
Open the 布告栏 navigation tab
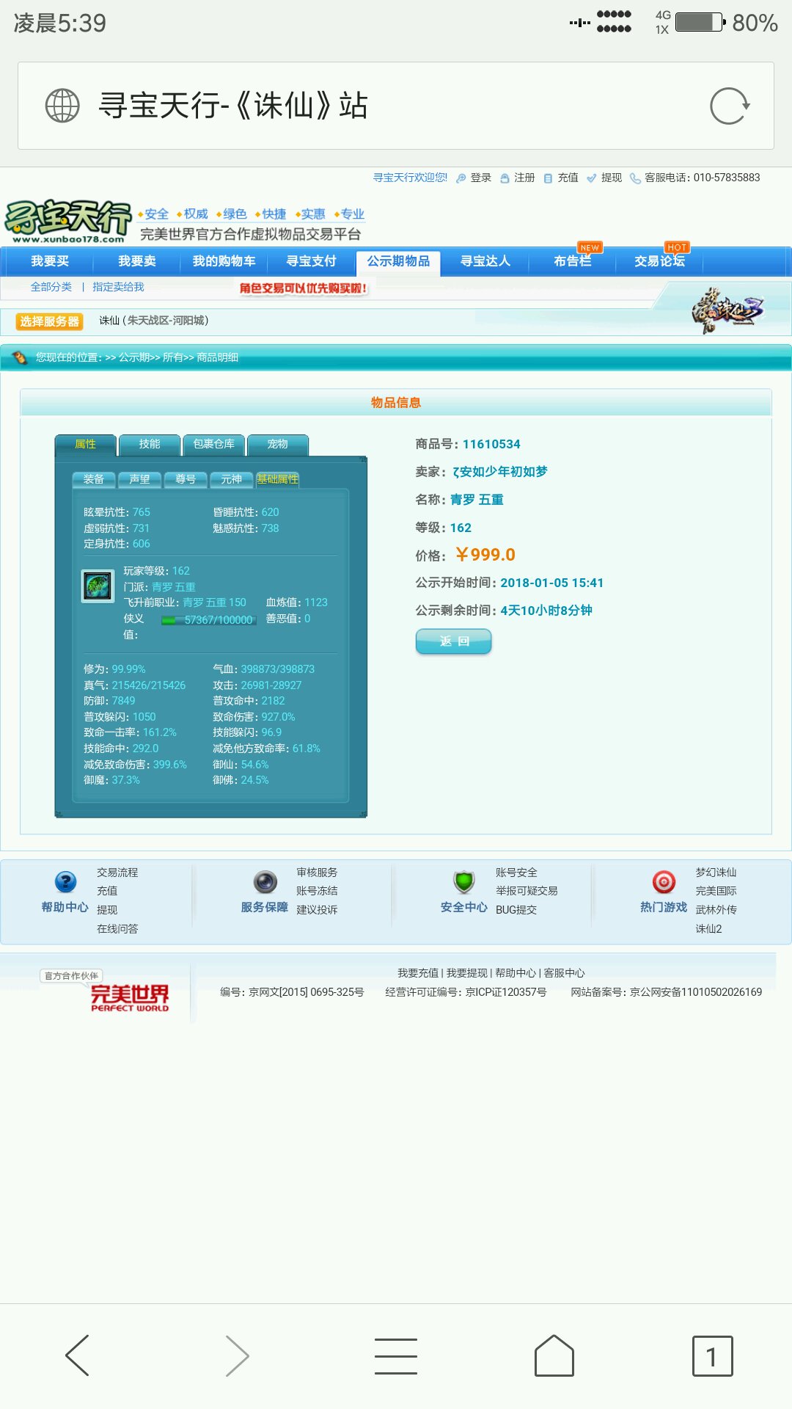pyautogui.click(x=573, y=261)
